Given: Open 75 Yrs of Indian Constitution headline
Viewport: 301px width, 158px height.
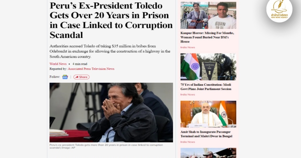Looking at the screenshot, I should click(206, 87).
